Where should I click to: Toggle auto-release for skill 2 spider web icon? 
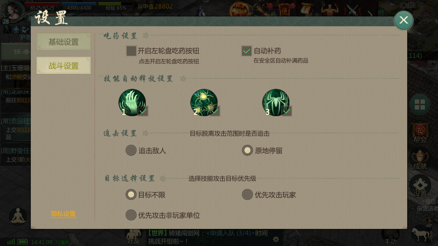pos(205,102)
